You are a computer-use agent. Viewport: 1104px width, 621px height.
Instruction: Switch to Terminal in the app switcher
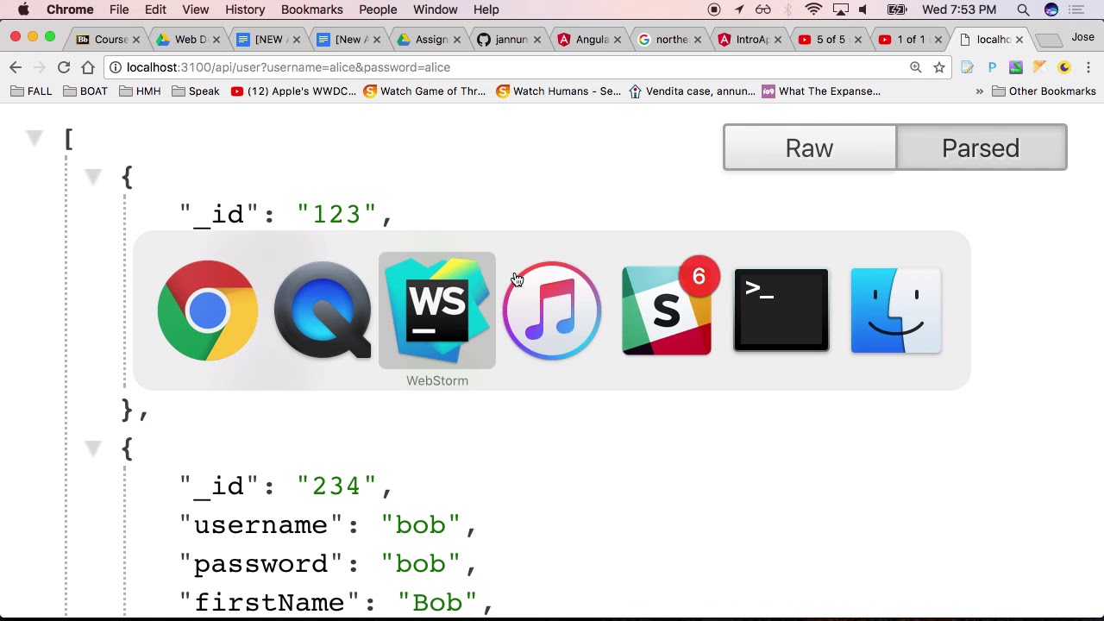click(x=781, y=310)
